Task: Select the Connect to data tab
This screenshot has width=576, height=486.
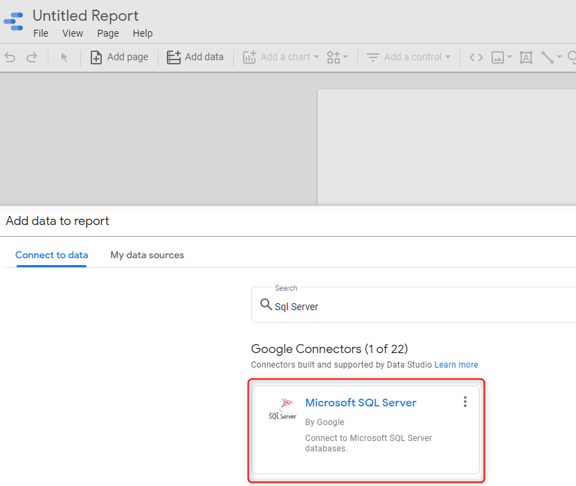Action: (x=52, y=255)
